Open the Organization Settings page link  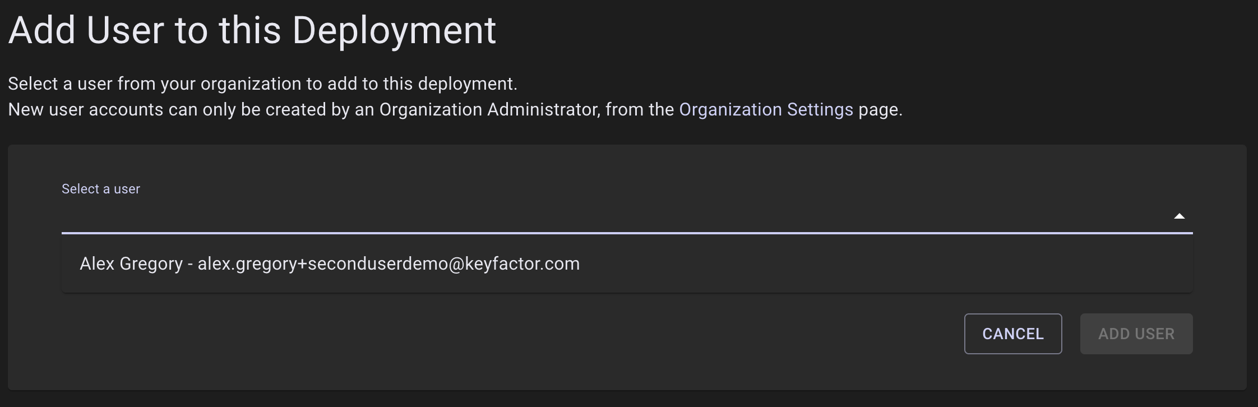766,109
